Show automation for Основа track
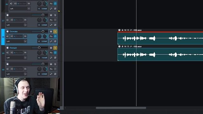 pyautogui.click(x=51, y=41)
